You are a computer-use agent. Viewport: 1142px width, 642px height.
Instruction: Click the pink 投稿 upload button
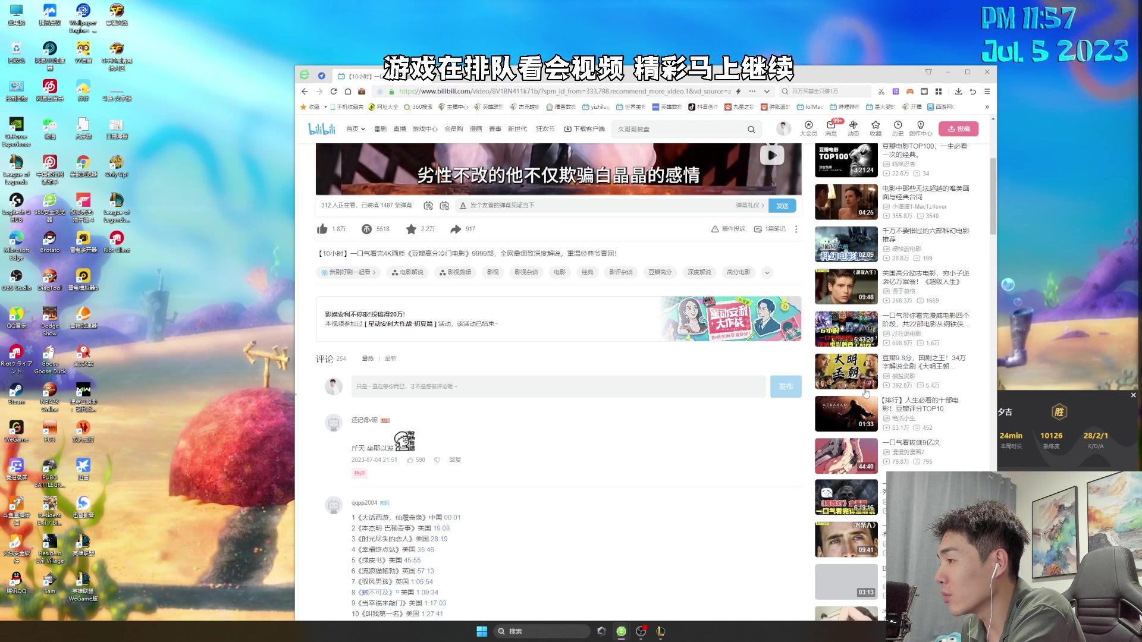coord(959,128)
